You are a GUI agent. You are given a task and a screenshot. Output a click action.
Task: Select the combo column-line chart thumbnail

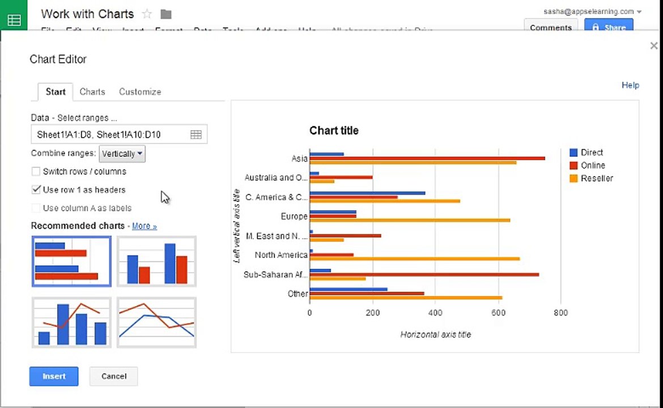71,322
